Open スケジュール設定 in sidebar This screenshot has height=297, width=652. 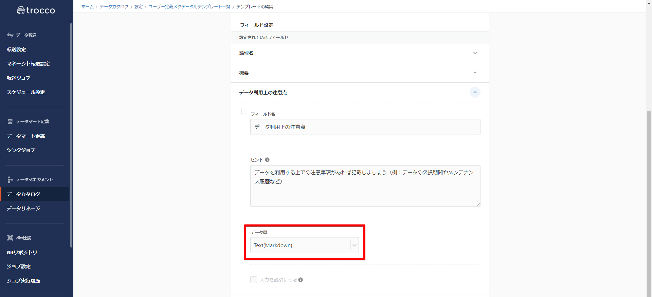[26, 92]
